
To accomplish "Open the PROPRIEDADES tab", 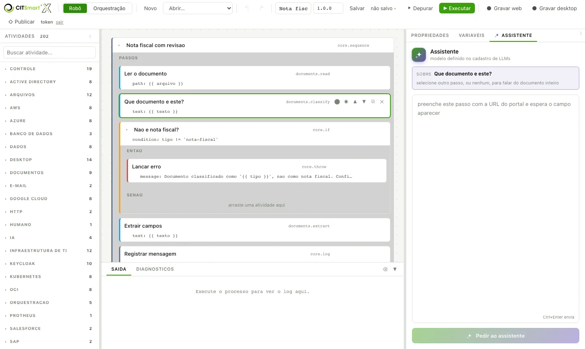I will click(x=430, y=35).
